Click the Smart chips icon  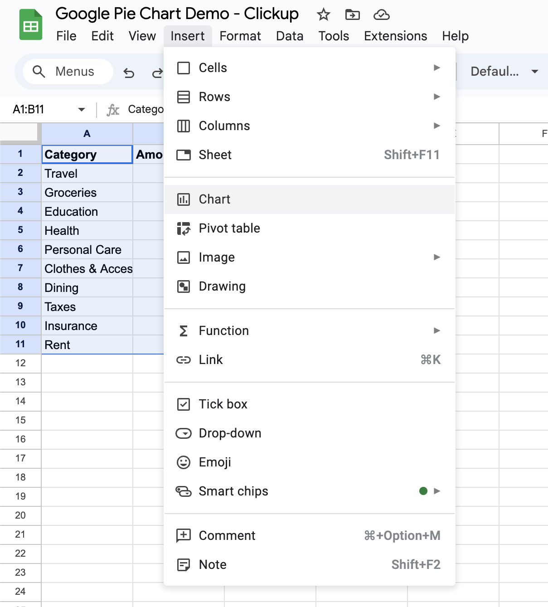pyautogui.click(x=184, y=491)
